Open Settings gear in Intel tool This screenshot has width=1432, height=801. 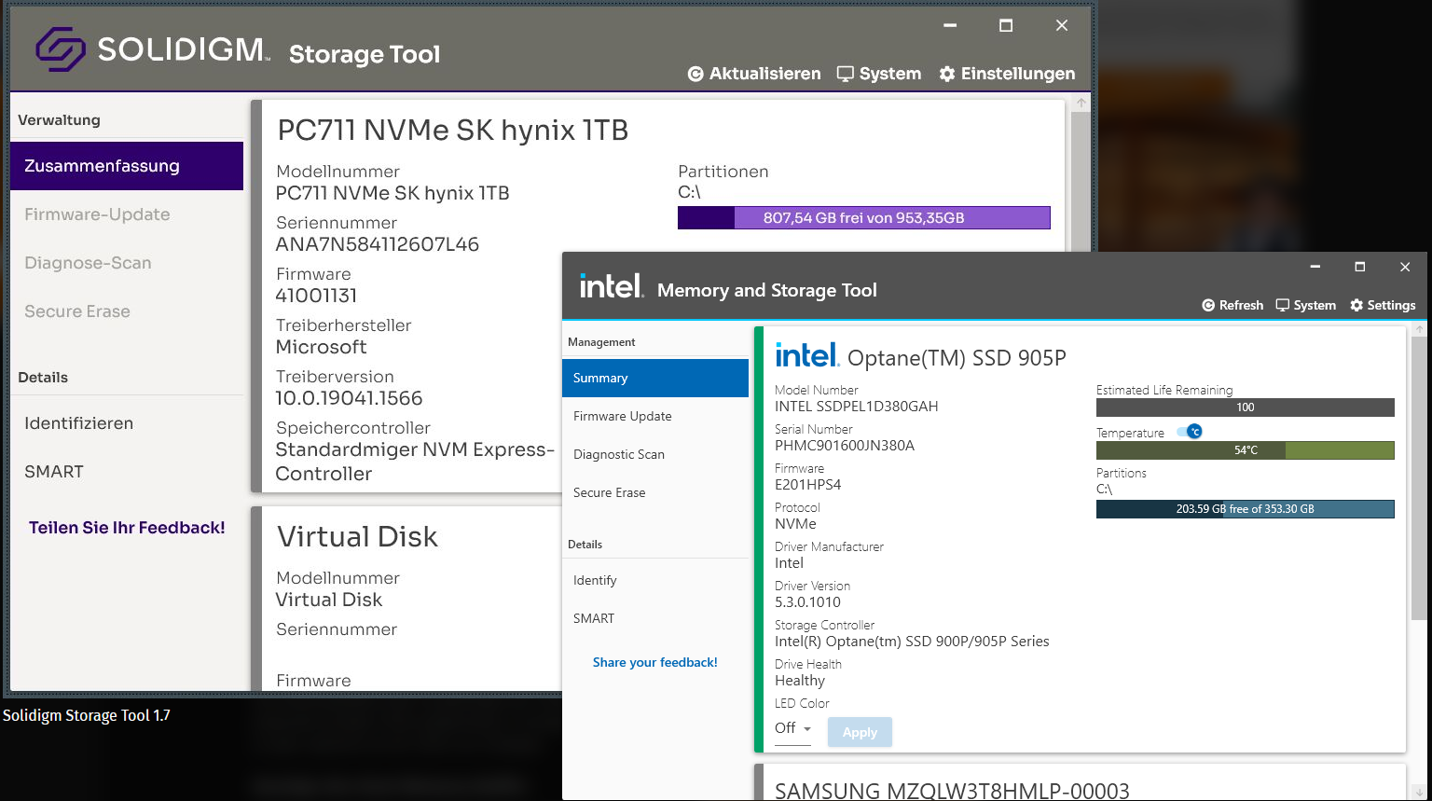click(x=1383, y=305)
